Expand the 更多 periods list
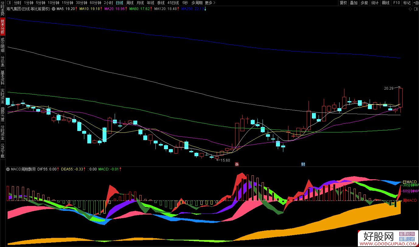 tap(210, 3)
